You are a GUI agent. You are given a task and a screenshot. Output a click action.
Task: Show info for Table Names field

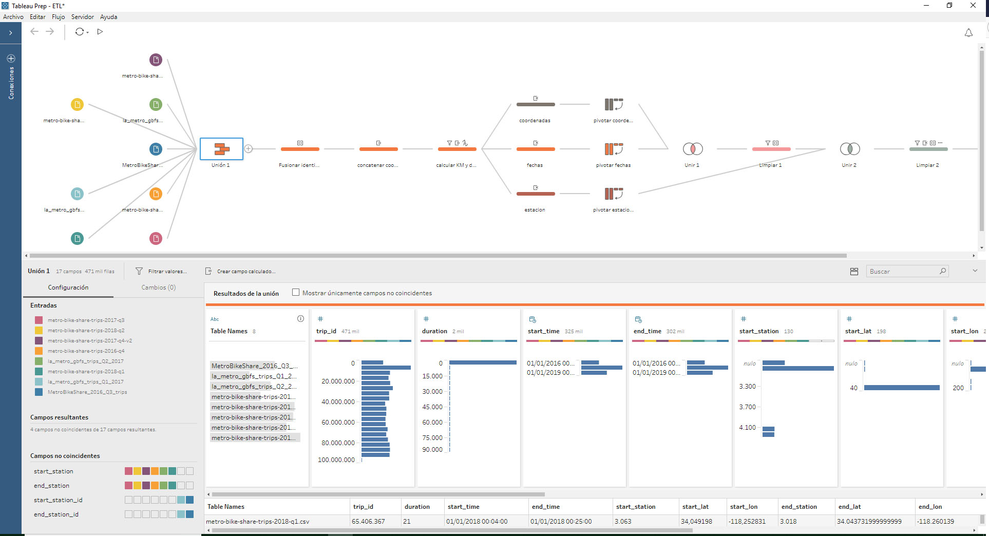point(300,319)
